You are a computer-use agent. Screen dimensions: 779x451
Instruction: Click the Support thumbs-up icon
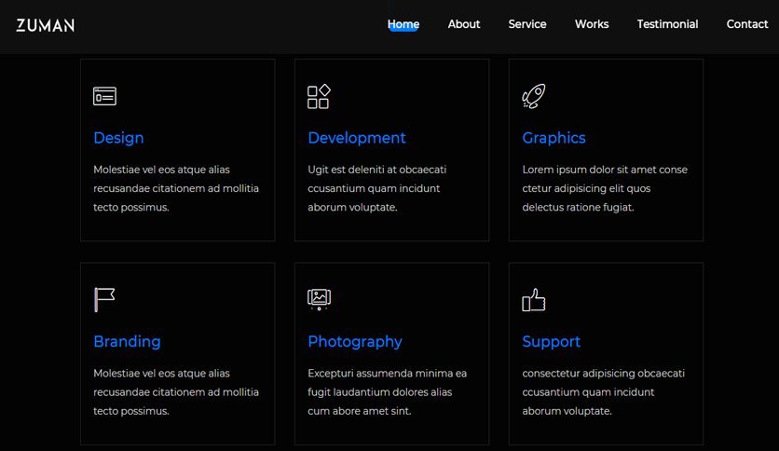[x=534, y=300]
